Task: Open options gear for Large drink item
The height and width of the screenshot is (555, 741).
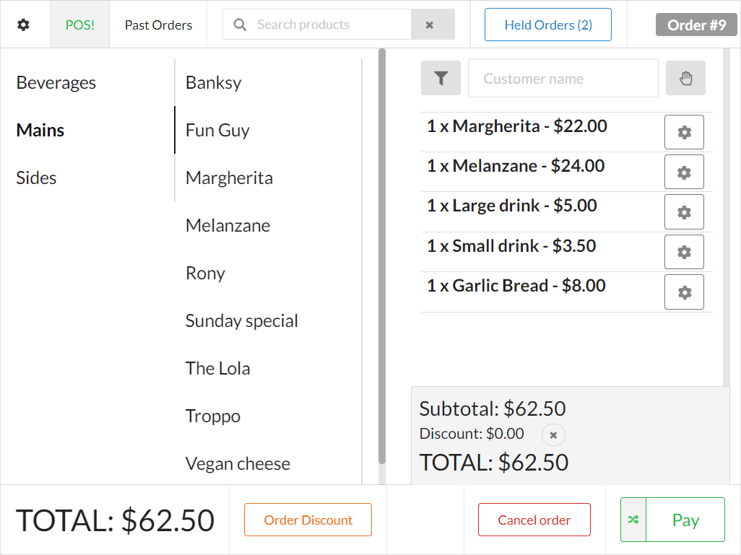Action: [x=684, y=212]
